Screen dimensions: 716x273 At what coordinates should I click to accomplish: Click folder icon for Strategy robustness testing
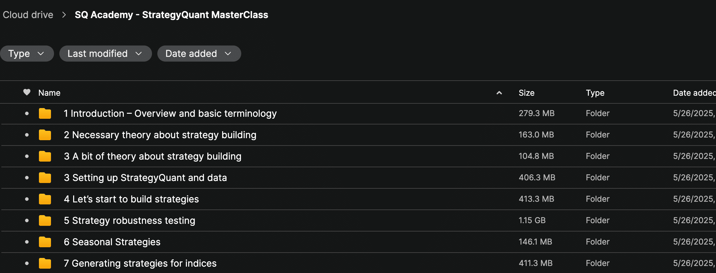click(45, 221)
